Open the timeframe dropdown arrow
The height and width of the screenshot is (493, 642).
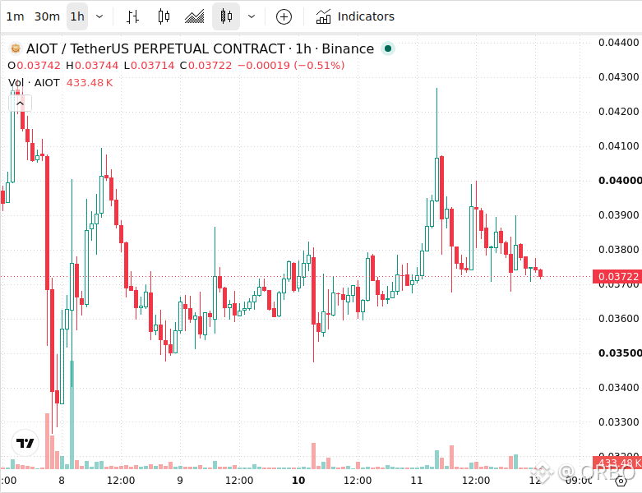99,16
